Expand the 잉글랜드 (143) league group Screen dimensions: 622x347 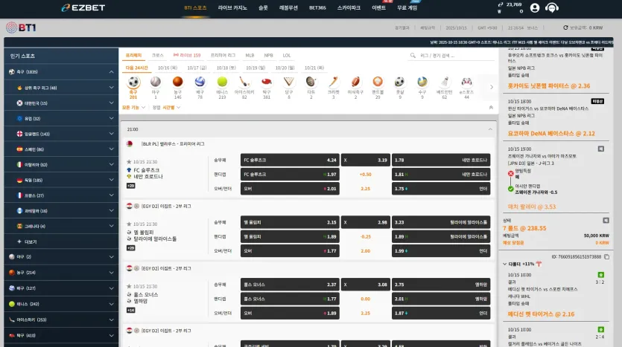[111, 134]
